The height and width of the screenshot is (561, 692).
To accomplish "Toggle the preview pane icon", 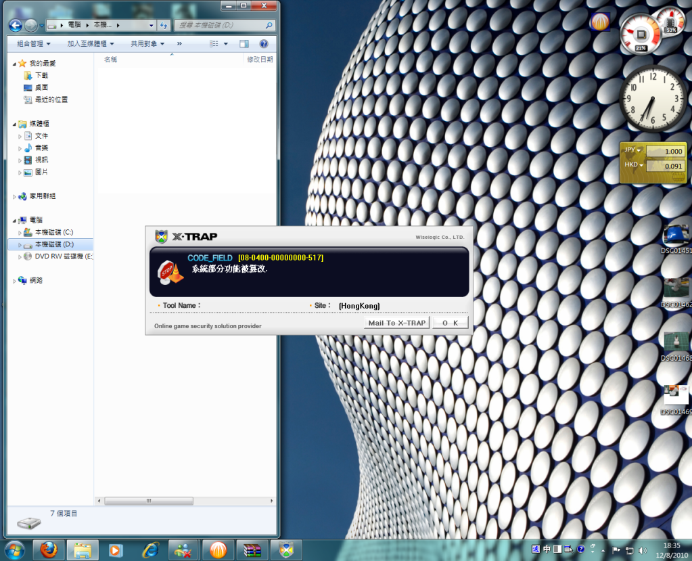I will tap(244, 44).
